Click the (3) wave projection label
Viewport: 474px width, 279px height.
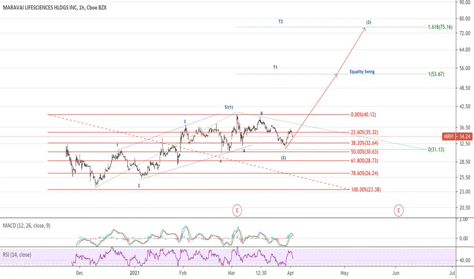pos(369,22)
